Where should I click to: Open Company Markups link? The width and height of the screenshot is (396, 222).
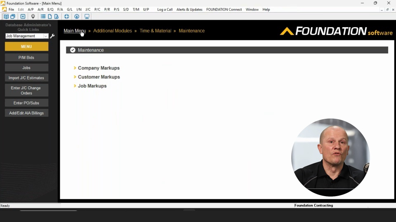[99, 68]
